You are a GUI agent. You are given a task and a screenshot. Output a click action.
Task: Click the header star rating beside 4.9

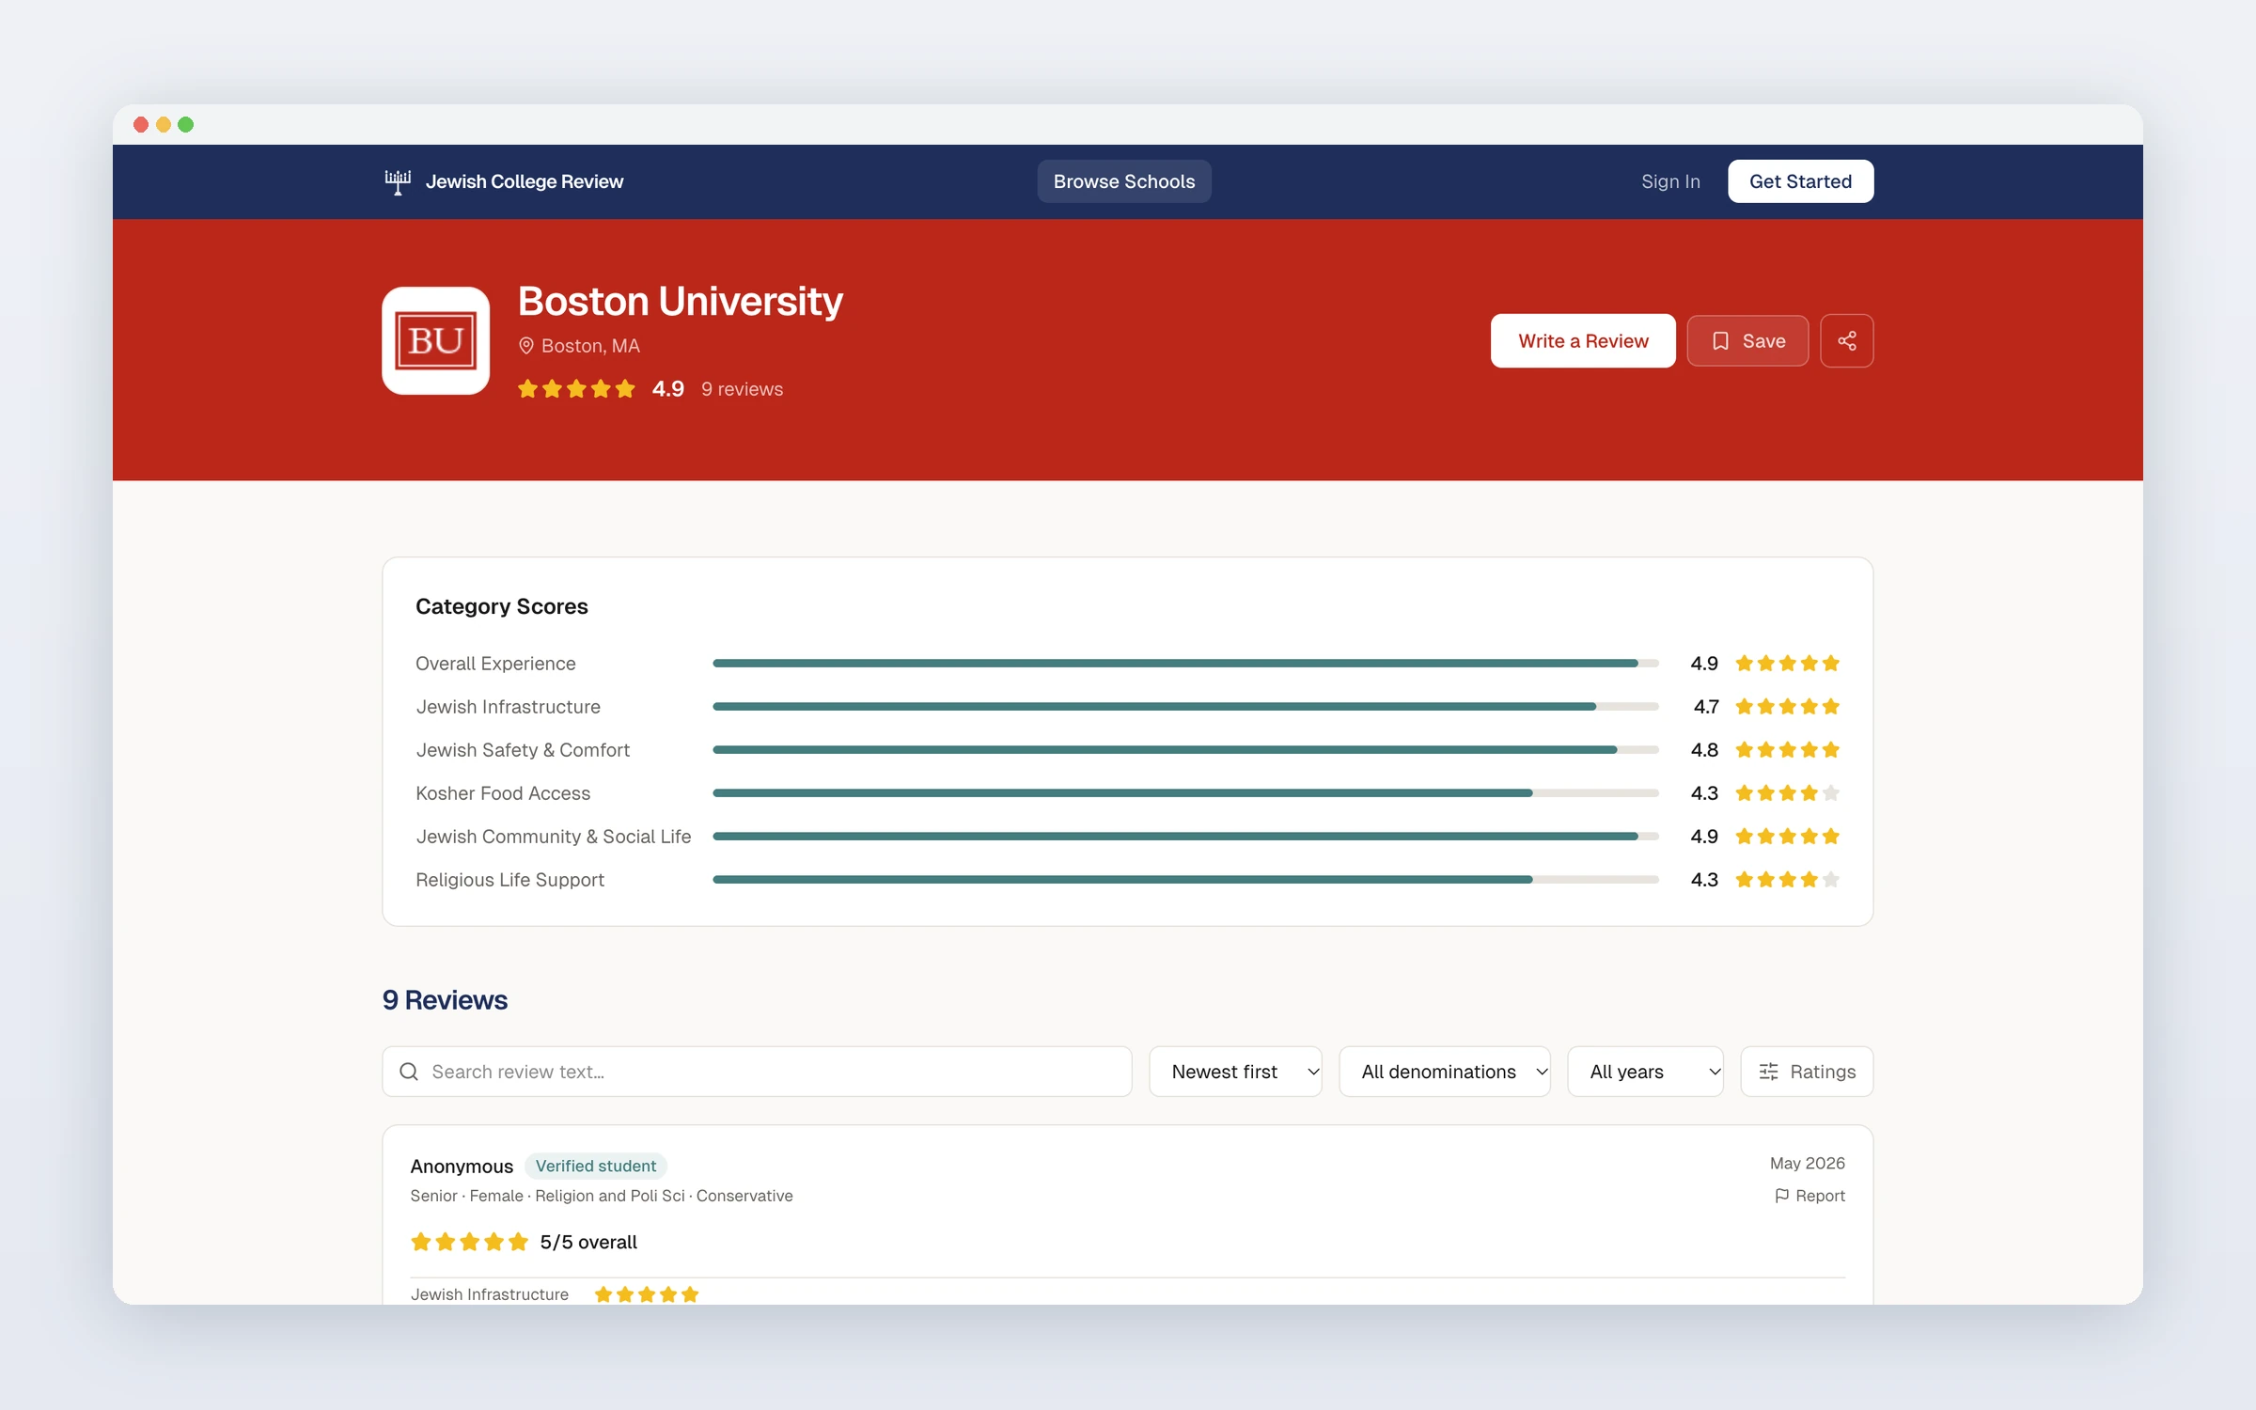pyautogui.click(x=576, y=389)
